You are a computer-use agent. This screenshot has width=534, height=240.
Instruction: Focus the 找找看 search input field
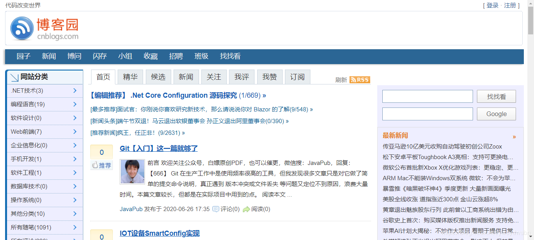(428, 97)
